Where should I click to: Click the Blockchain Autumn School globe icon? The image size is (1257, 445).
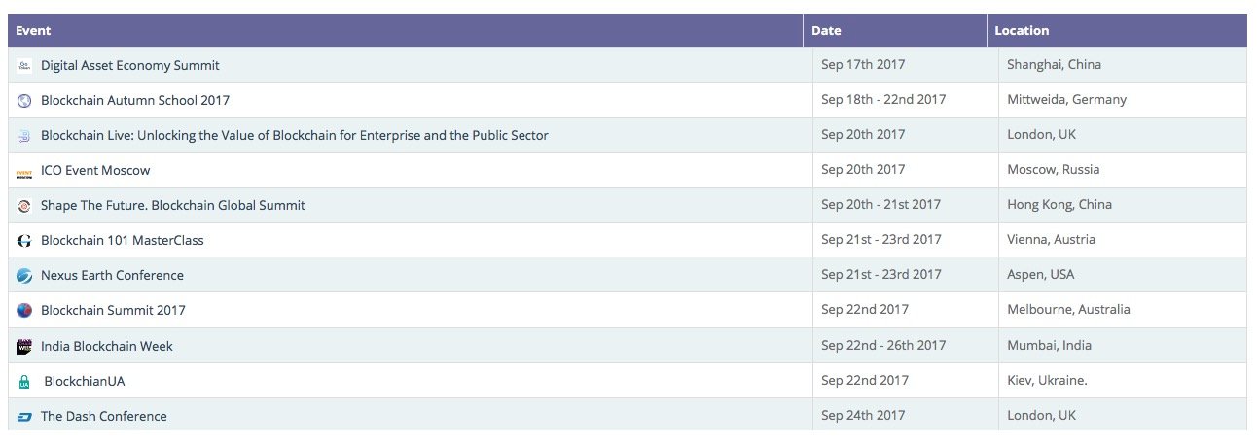(24, 101)
